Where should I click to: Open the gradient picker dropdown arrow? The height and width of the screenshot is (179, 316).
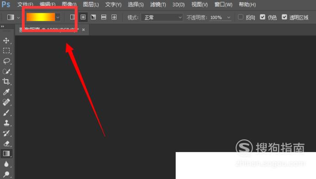[58, 17]
